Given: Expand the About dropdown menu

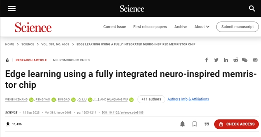Looking at the screenshot, I should click(202, 26).
